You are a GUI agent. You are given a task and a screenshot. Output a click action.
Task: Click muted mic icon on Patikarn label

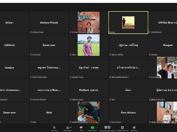71,100
